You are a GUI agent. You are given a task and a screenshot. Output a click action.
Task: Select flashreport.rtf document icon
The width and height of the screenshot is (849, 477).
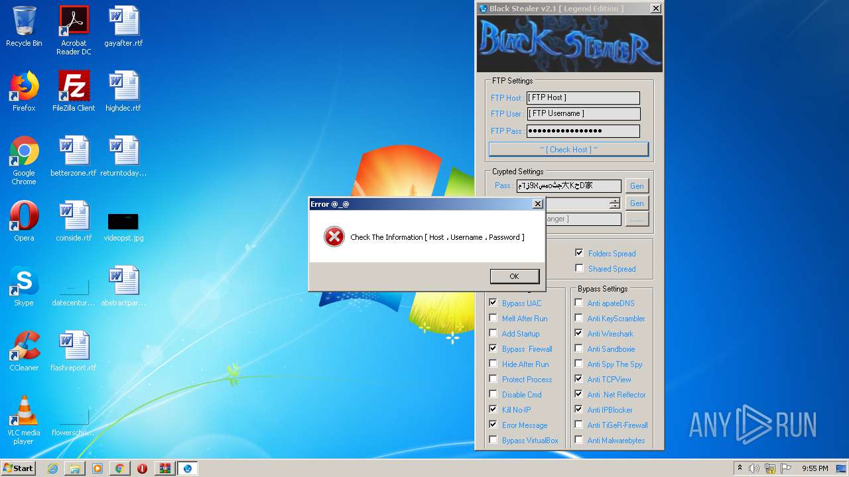[74, 351]
